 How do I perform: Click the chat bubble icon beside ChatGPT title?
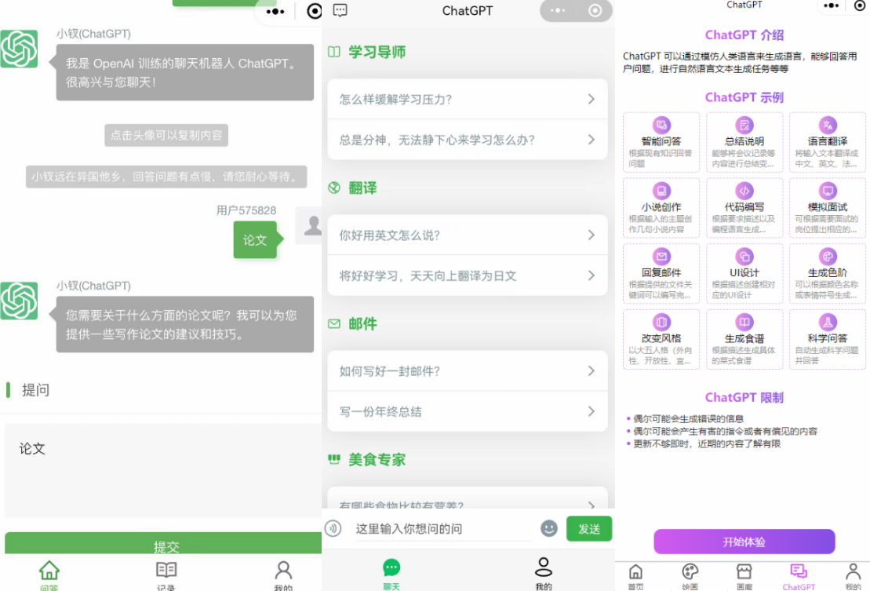coord(340,10)
